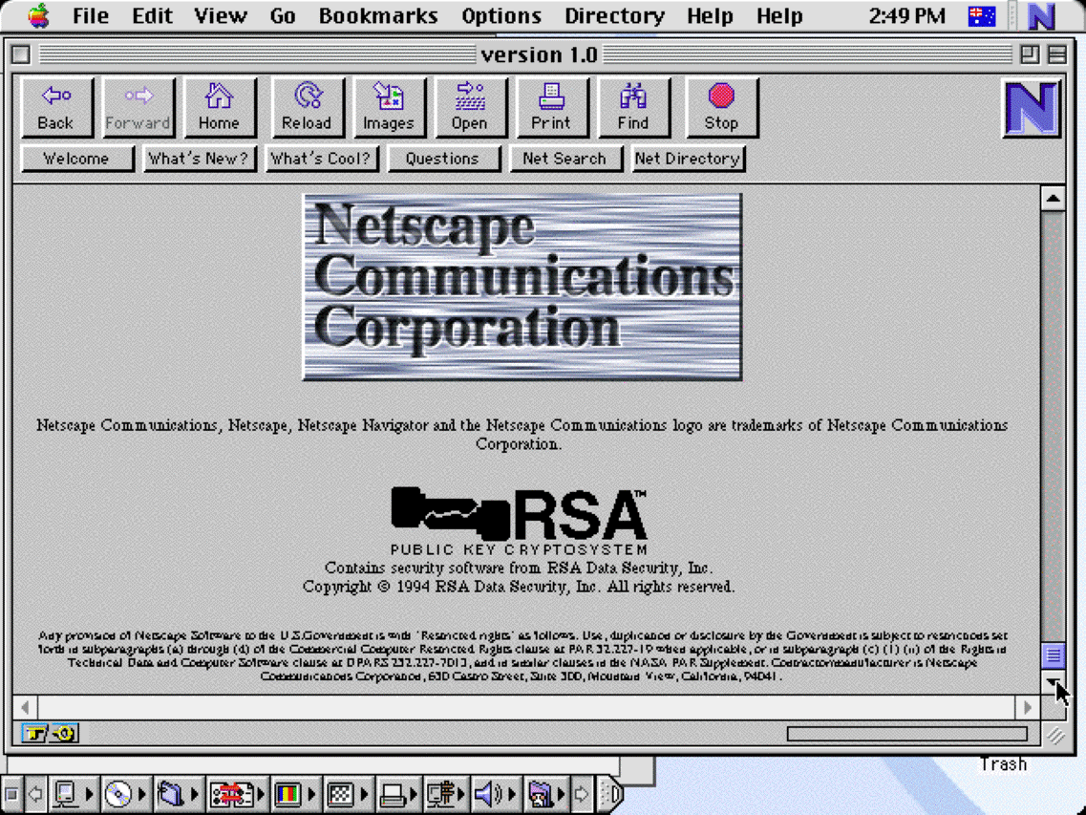The height and width of the screenshot is (815, 1086).
Task: Open the Edit menu
Action: (153, 16)
